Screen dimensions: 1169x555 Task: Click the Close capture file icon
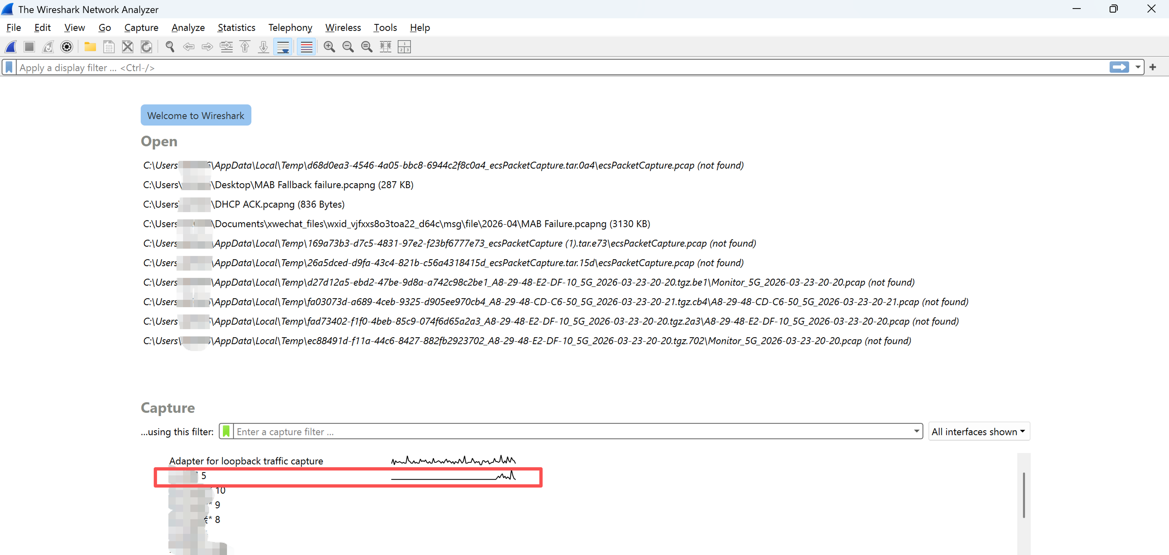click(x=128, y=47)
